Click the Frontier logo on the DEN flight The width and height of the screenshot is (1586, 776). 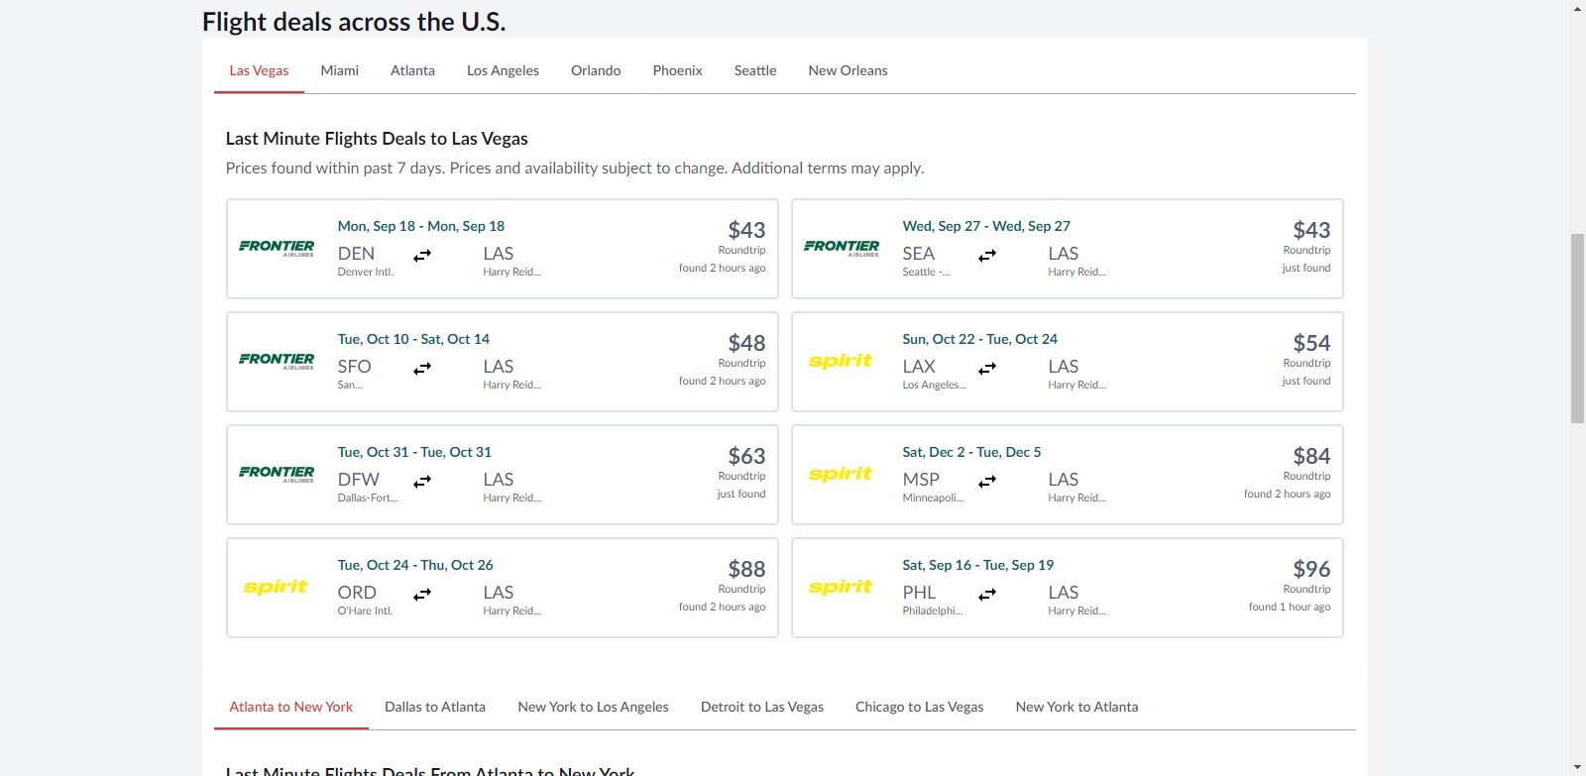pyautogui.click(x=277, y=247)
